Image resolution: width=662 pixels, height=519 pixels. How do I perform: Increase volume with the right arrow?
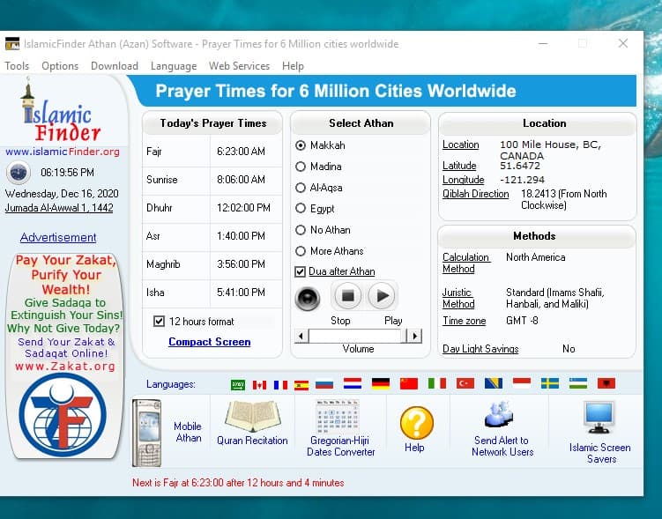[x=415, y=336]
